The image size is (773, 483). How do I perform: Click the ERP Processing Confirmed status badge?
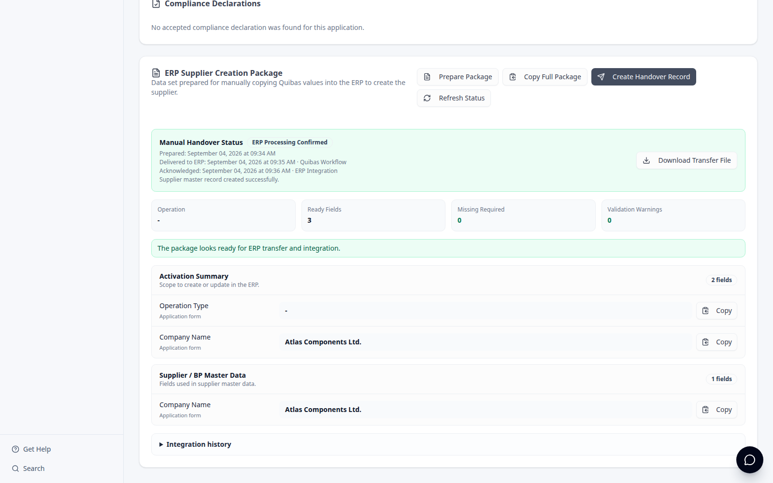tap(290, 142)
